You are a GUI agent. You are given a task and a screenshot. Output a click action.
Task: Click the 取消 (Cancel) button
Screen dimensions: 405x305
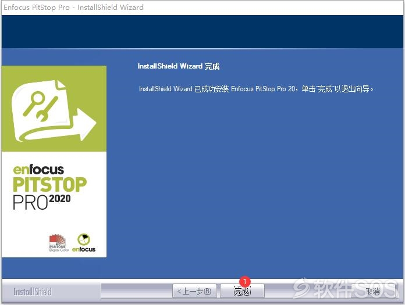tap(373, 291)
